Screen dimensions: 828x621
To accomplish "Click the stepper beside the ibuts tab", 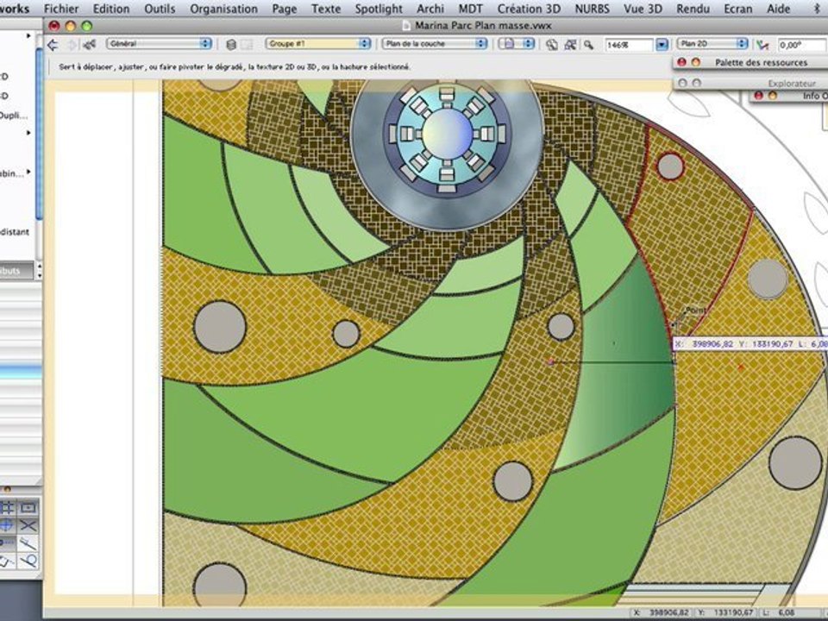I will pos(38,271).
